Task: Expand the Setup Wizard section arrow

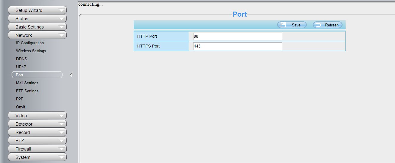Action: (62, 10)
